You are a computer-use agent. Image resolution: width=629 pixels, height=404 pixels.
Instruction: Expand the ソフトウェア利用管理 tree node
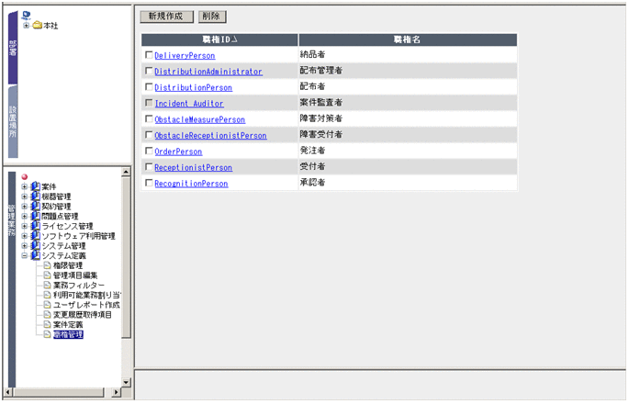[x=25, y=236]
